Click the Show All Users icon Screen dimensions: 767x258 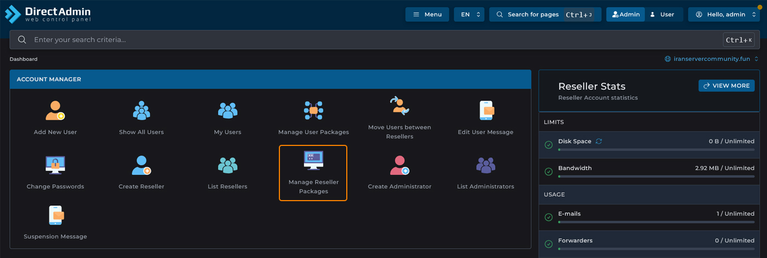pos(141,110)
